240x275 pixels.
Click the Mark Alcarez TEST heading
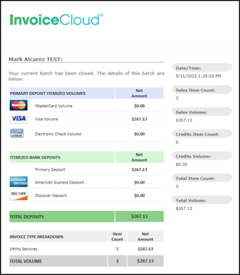point(35,59)
